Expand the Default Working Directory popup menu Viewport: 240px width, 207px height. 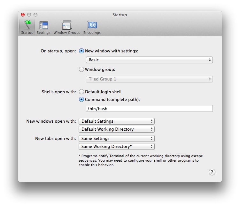pyautogui.click(x=117, y=129)
